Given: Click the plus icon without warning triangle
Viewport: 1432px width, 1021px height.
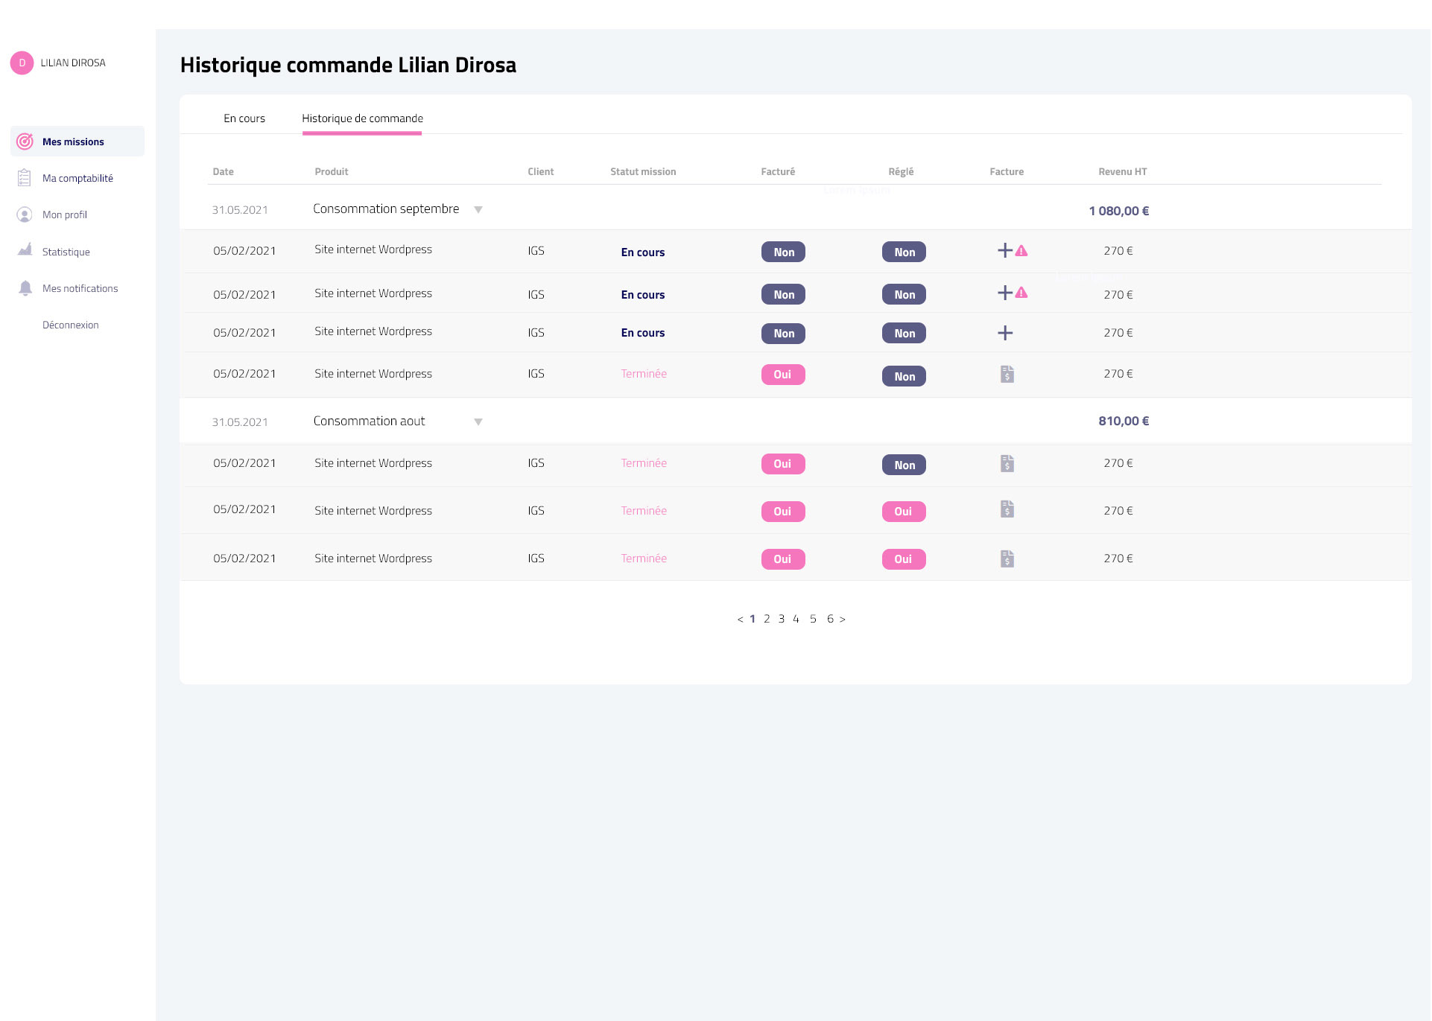Looking at the screenshot, I should tap(1004, 333).
